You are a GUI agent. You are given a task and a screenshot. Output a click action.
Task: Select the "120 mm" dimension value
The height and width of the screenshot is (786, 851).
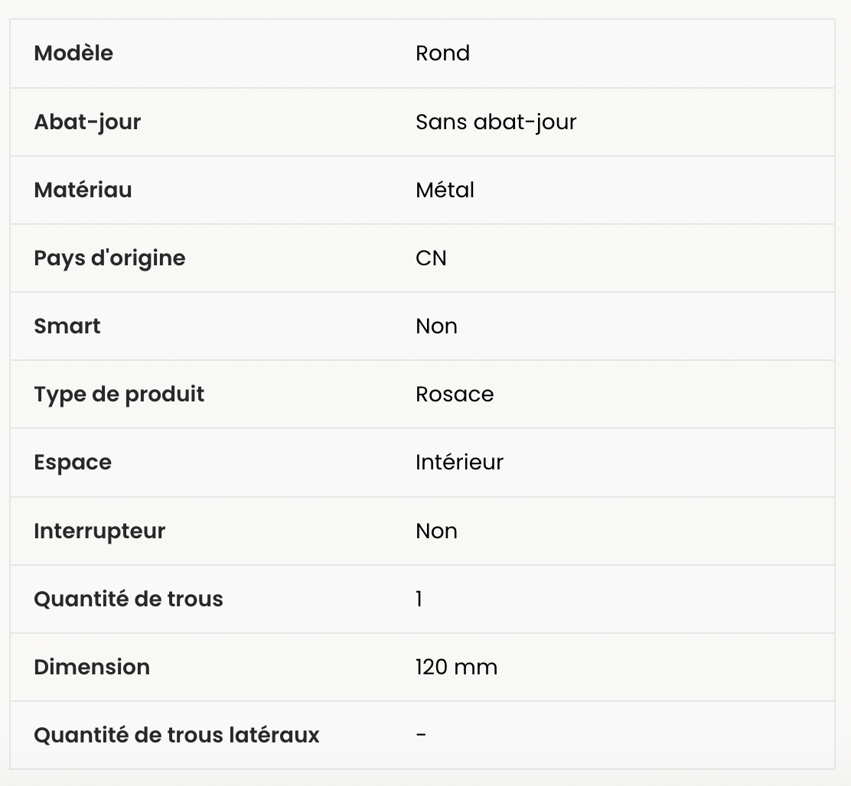tap(456, 667)
